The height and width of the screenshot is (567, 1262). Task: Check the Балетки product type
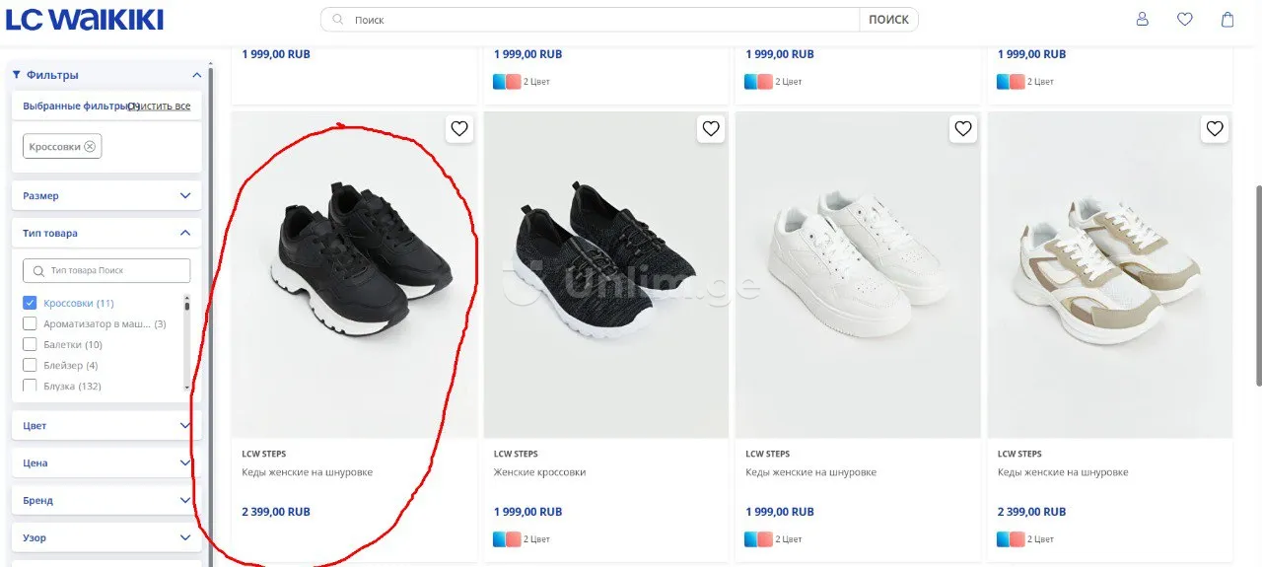pos(30,344)
